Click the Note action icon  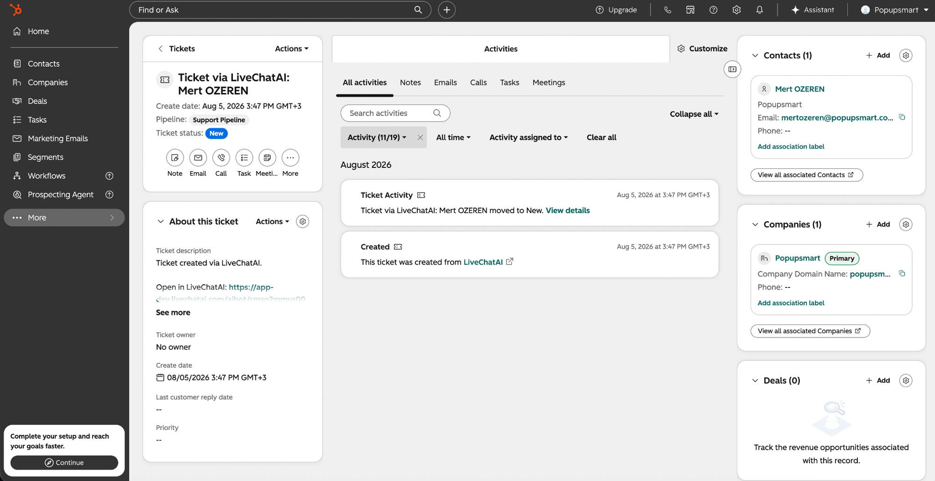pos(175,158)
